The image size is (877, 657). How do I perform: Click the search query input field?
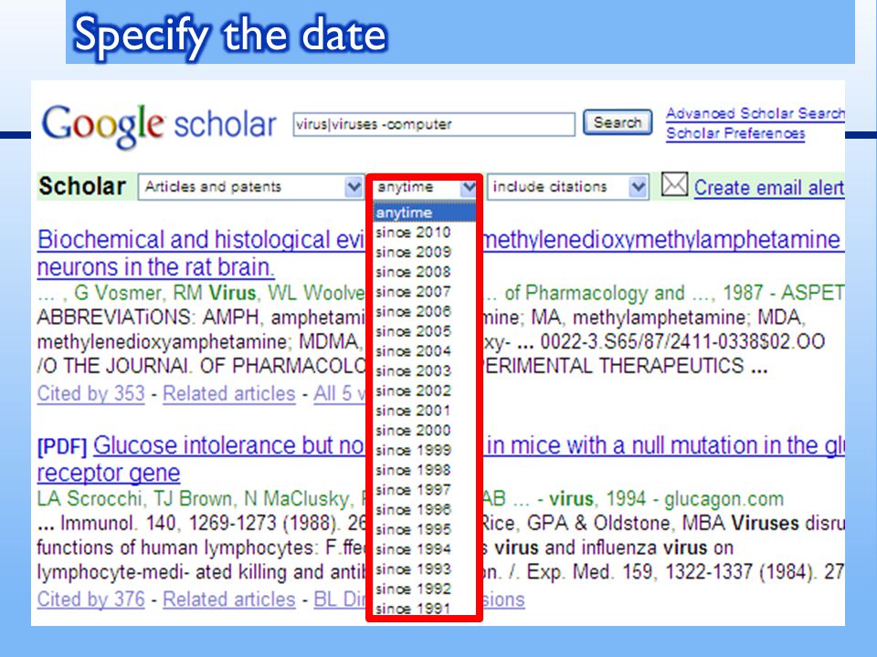point(433,124)
